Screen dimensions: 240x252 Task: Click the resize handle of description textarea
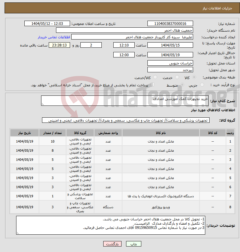[43, 104]
